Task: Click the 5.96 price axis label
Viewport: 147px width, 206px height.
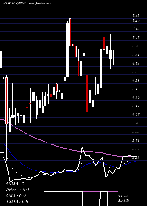Action: (x=136, y=124)
